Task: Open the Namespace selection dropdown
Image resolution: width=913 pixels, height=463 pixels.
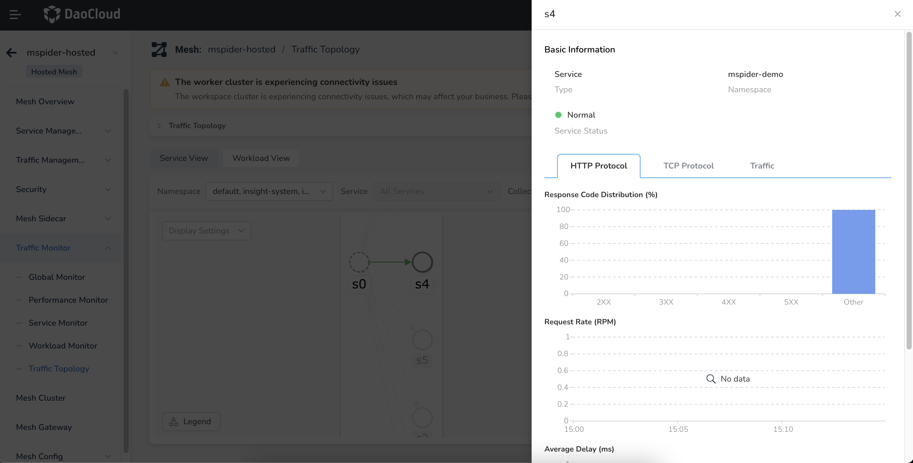Action: [x=269, y=191]
